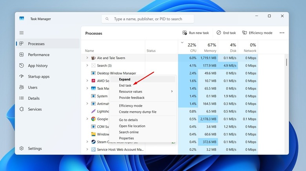Open the three-dot more options menu
Image resolution: width=306 pixels, height=171 pixels.
point(282,33)
